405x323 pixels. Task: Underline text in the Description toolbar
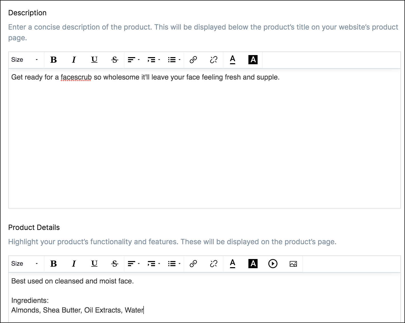94,60
